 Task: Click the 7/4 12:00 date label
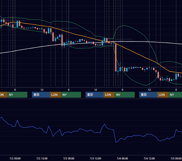pos(149,158)
